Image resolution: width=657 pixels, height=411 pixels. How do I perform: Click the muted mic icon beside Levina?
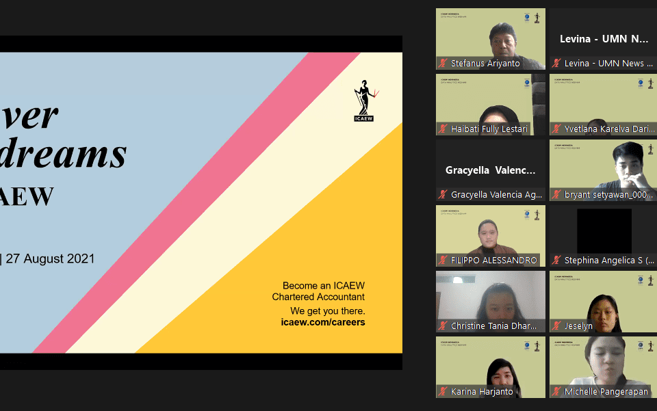pos(557,64)
